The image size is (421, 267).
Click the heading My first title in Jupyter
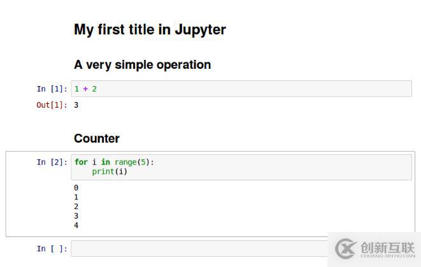tap(150, 29)
